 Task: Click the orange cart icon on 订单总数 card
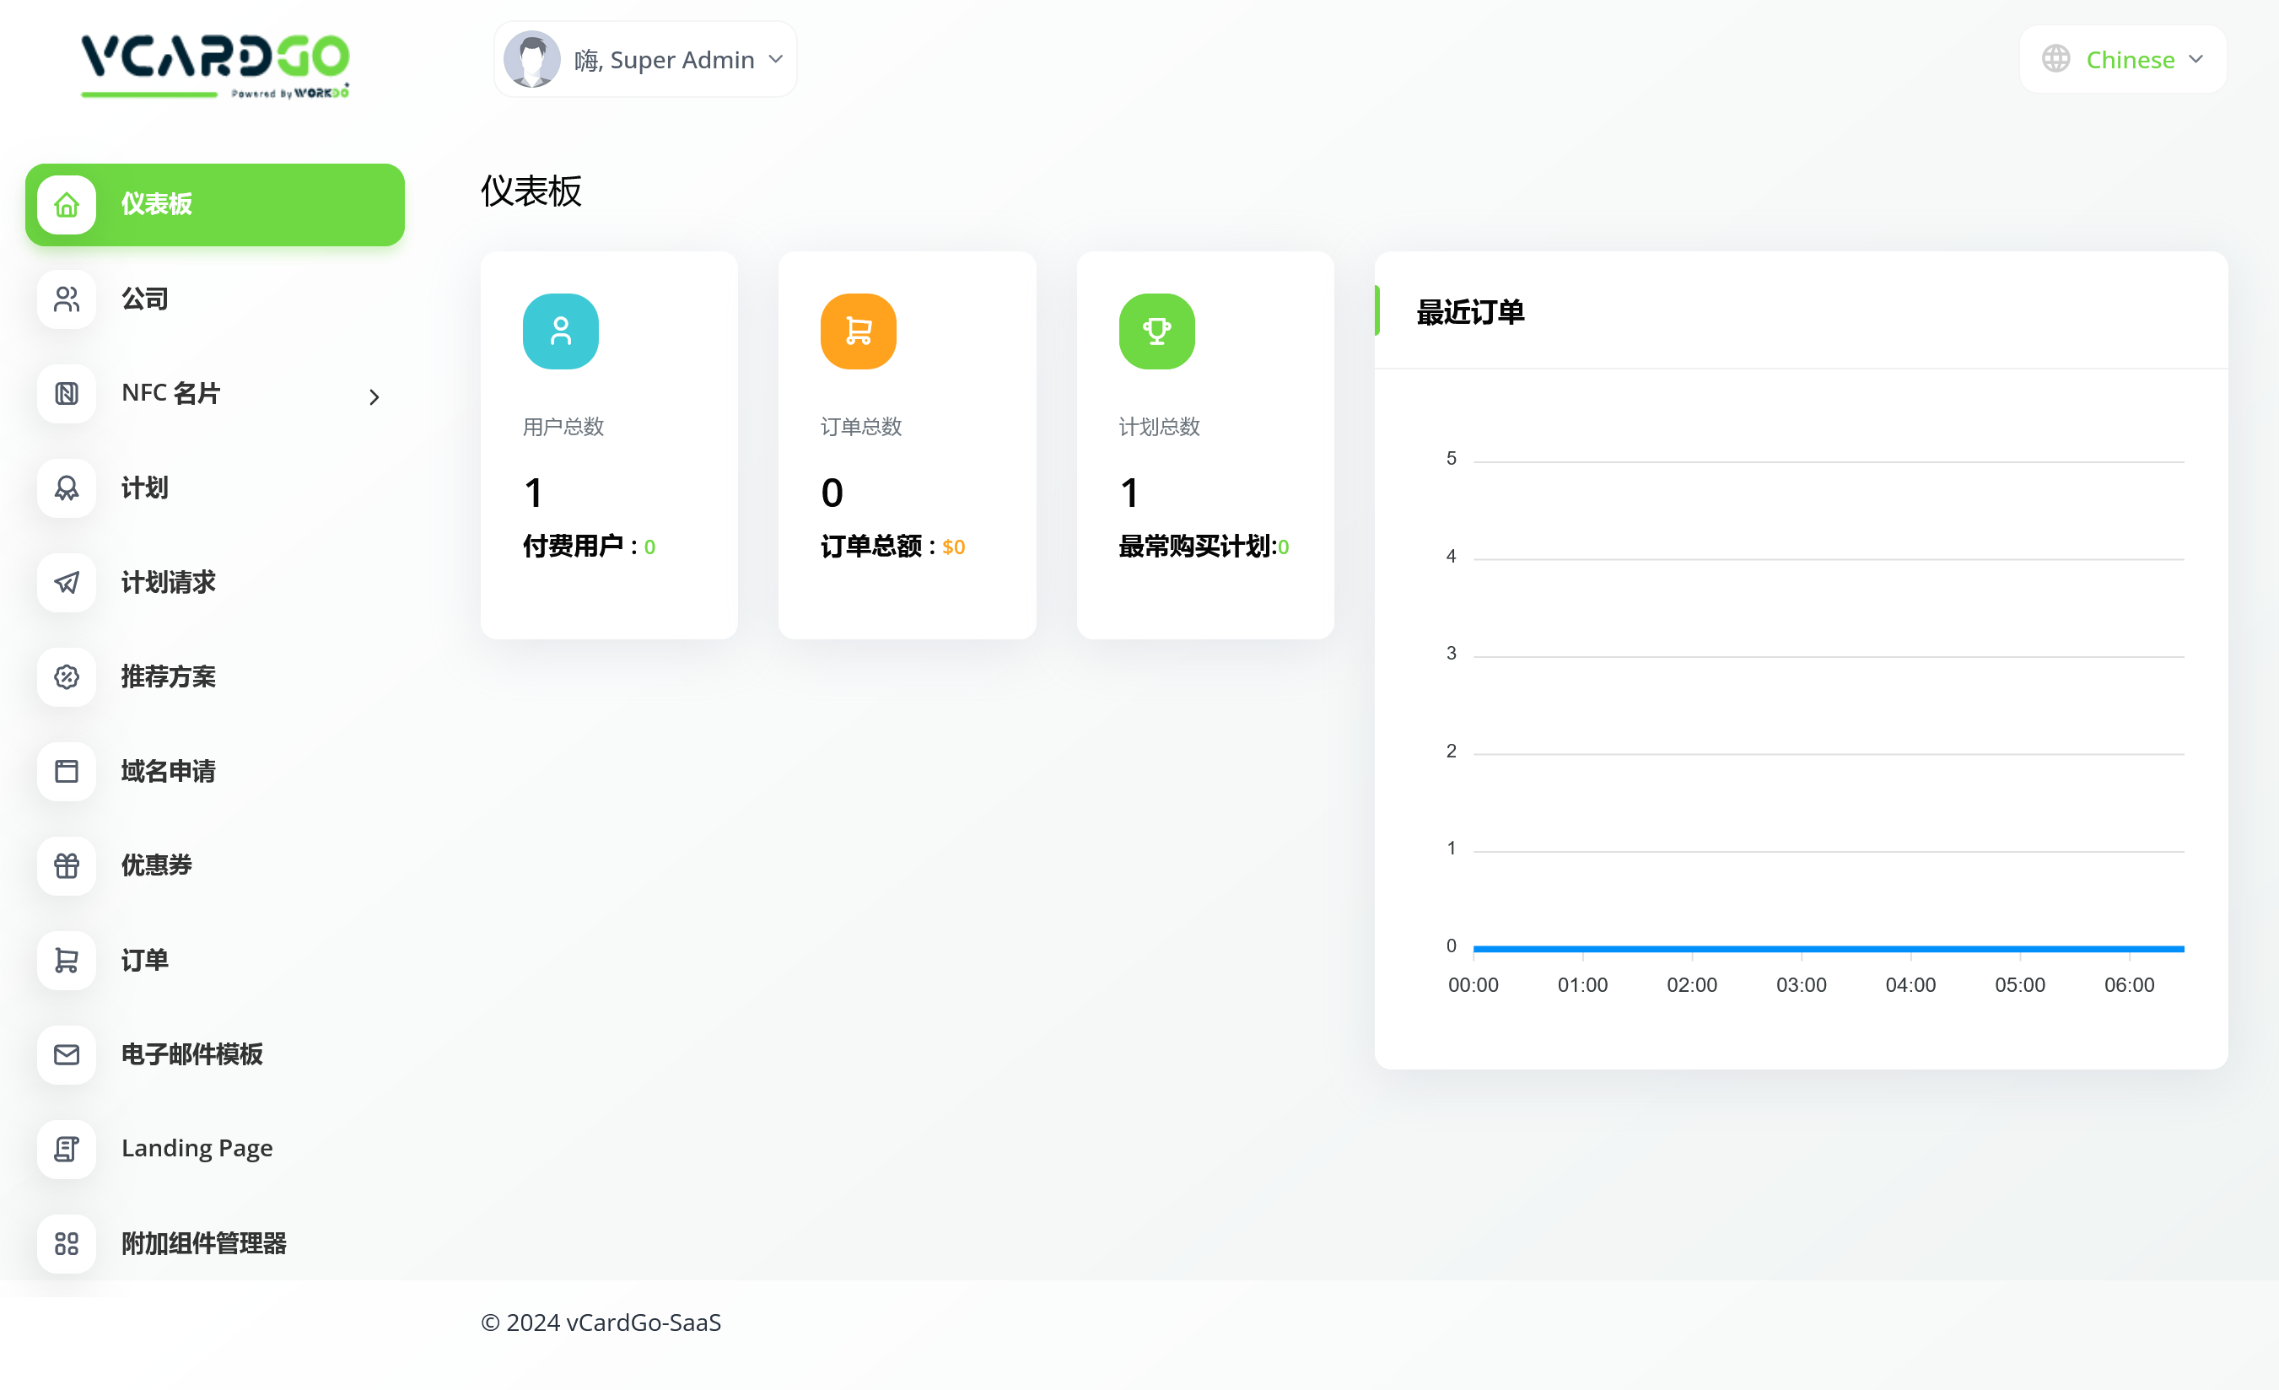859,331
